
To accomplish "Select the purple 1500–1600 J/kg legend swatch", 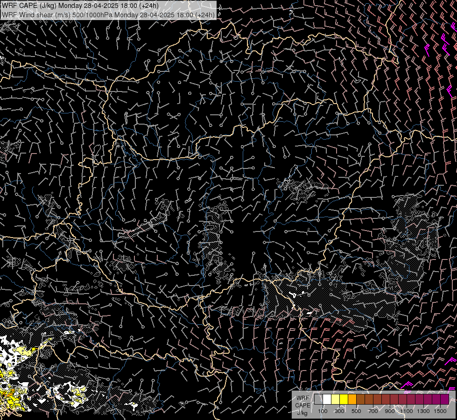I will click(x=445, y=399).
